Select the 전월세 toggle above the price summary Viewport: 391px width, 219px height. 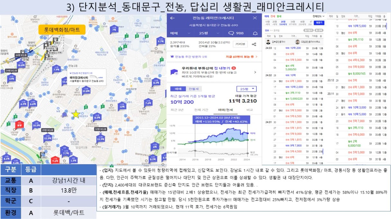194,89
